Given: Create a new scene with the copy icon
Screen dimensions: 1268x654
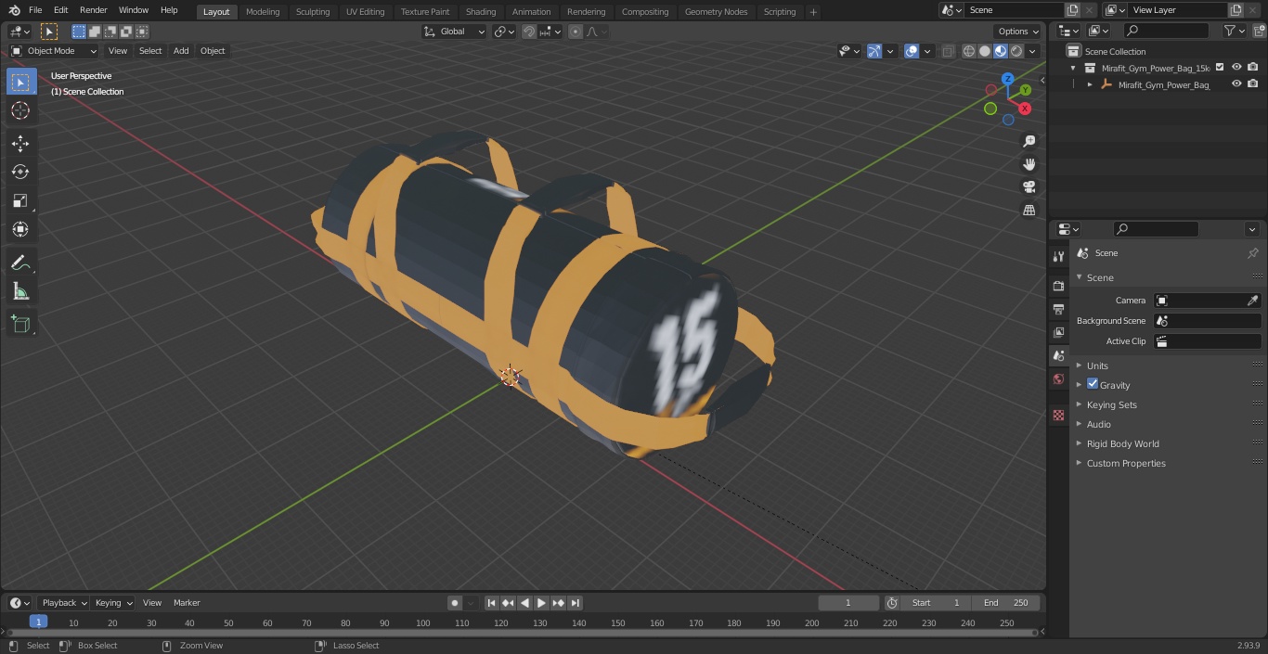Looking at the screenshot, I should (x=1072, y=10).
